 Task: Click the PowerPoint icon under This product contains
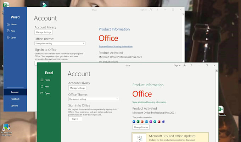click(142, 122)
